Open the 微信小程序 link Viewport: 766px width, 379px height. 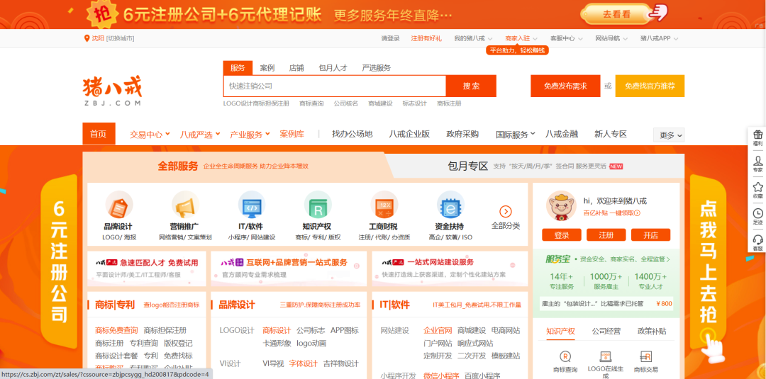click(441, 375)
